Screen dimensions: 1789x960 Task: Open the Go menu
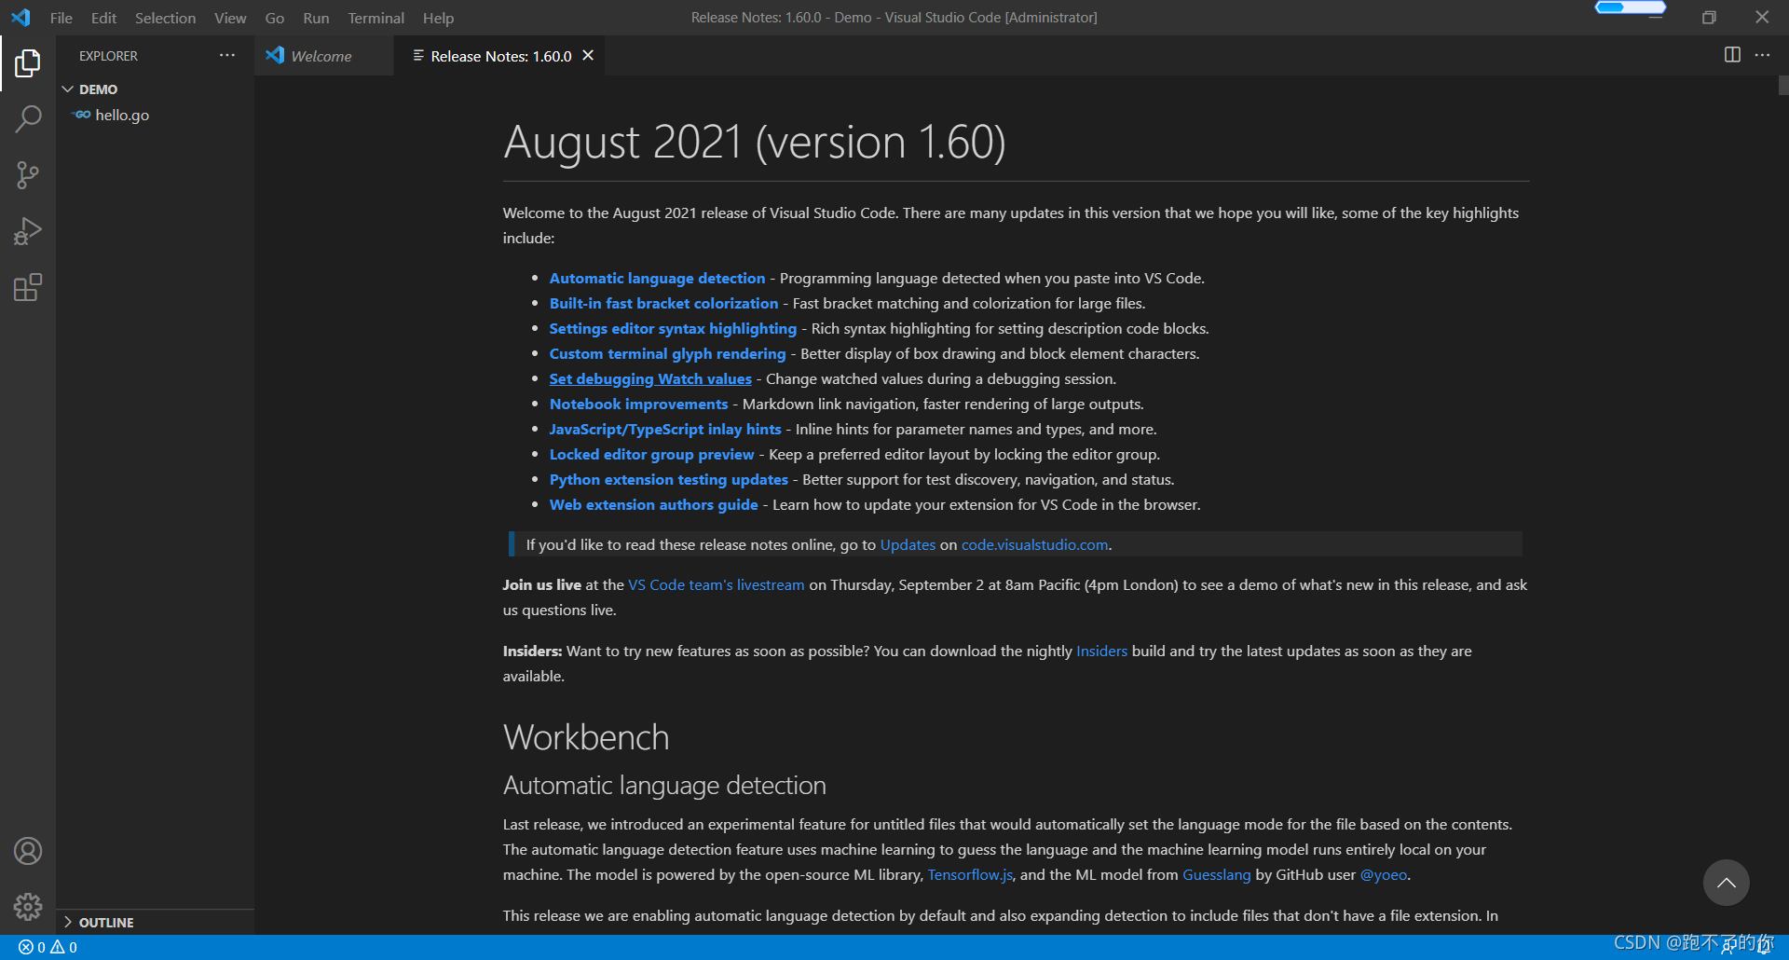[x=274, y=18]
